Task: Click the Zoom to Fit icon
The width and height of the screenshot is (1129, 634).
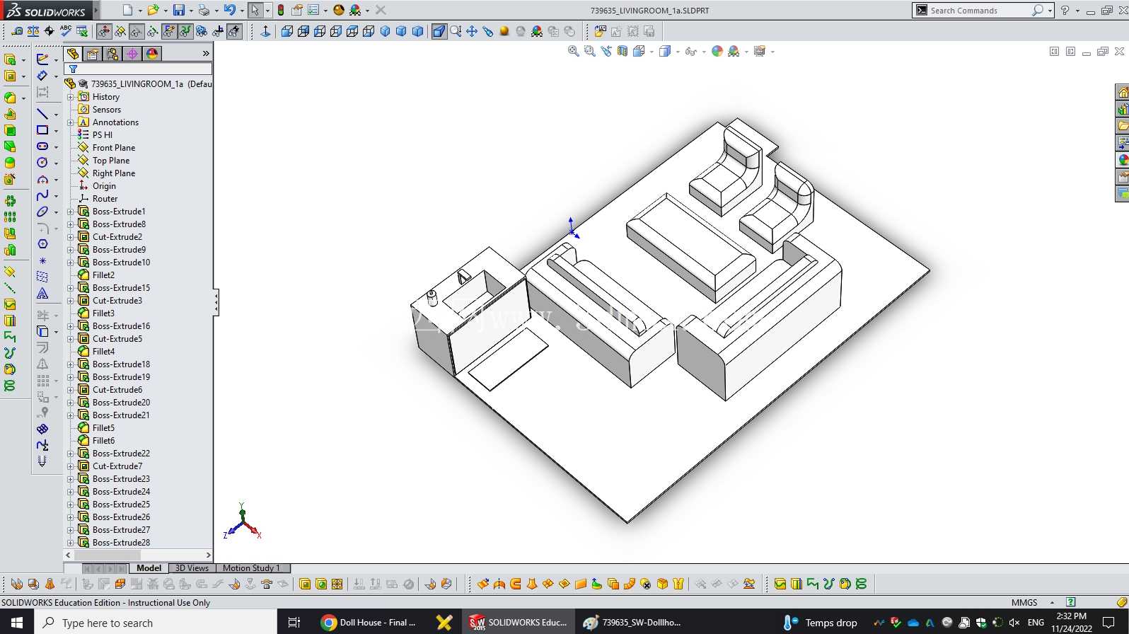Action: tap(574, 51)
